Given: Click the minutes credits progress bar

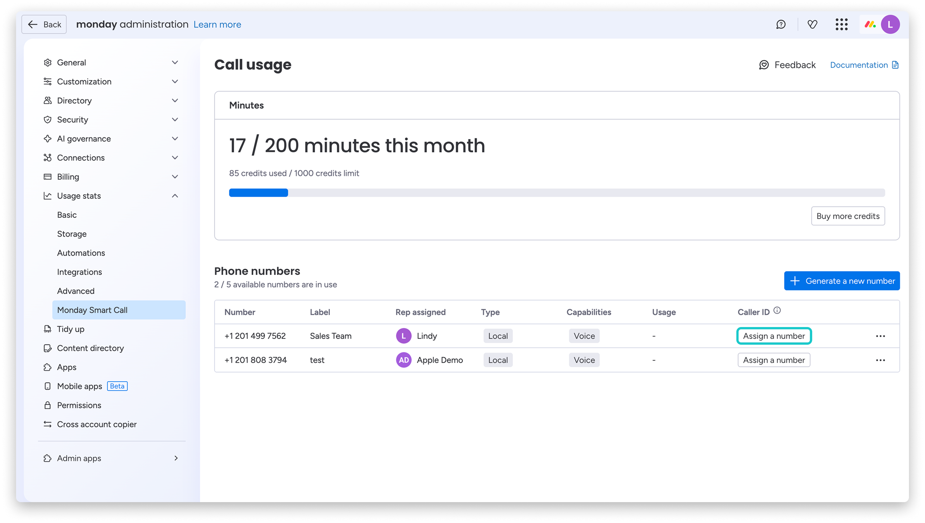Looking at the screenshot, I should point(557,193).
